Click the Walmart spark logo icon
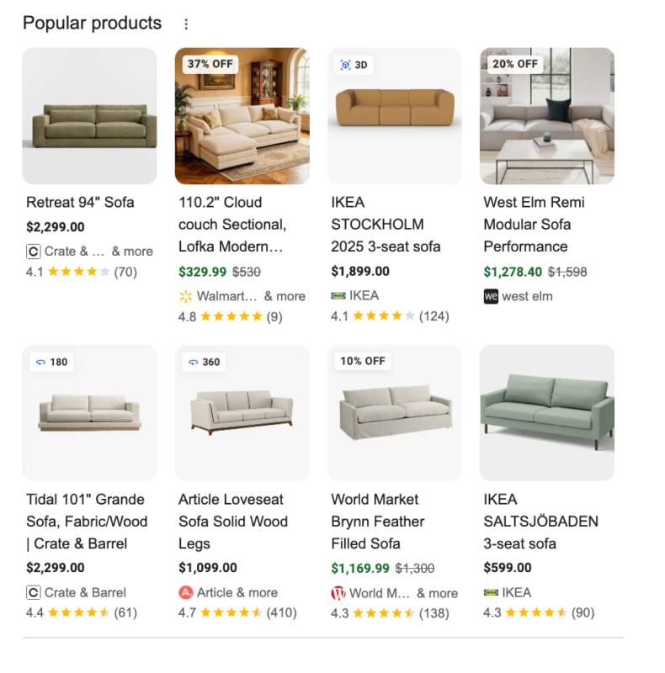Viewport: 665px width, 673px height. (185, 296)
